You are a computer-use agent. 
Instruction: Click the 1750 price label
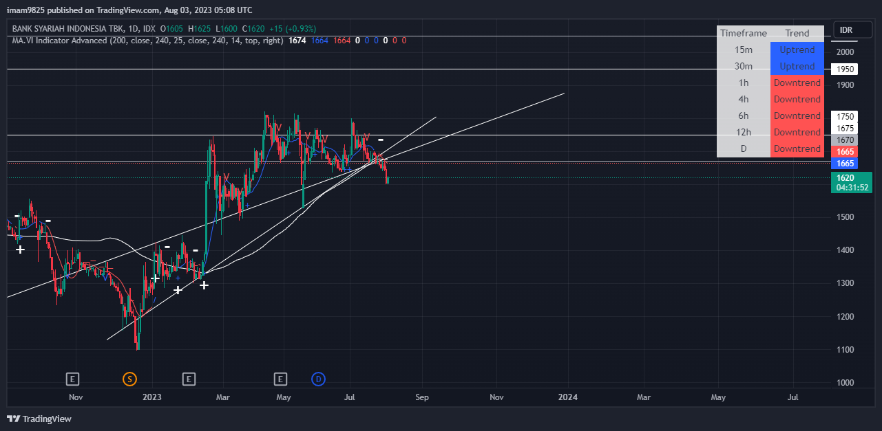[x=844, y=117]
